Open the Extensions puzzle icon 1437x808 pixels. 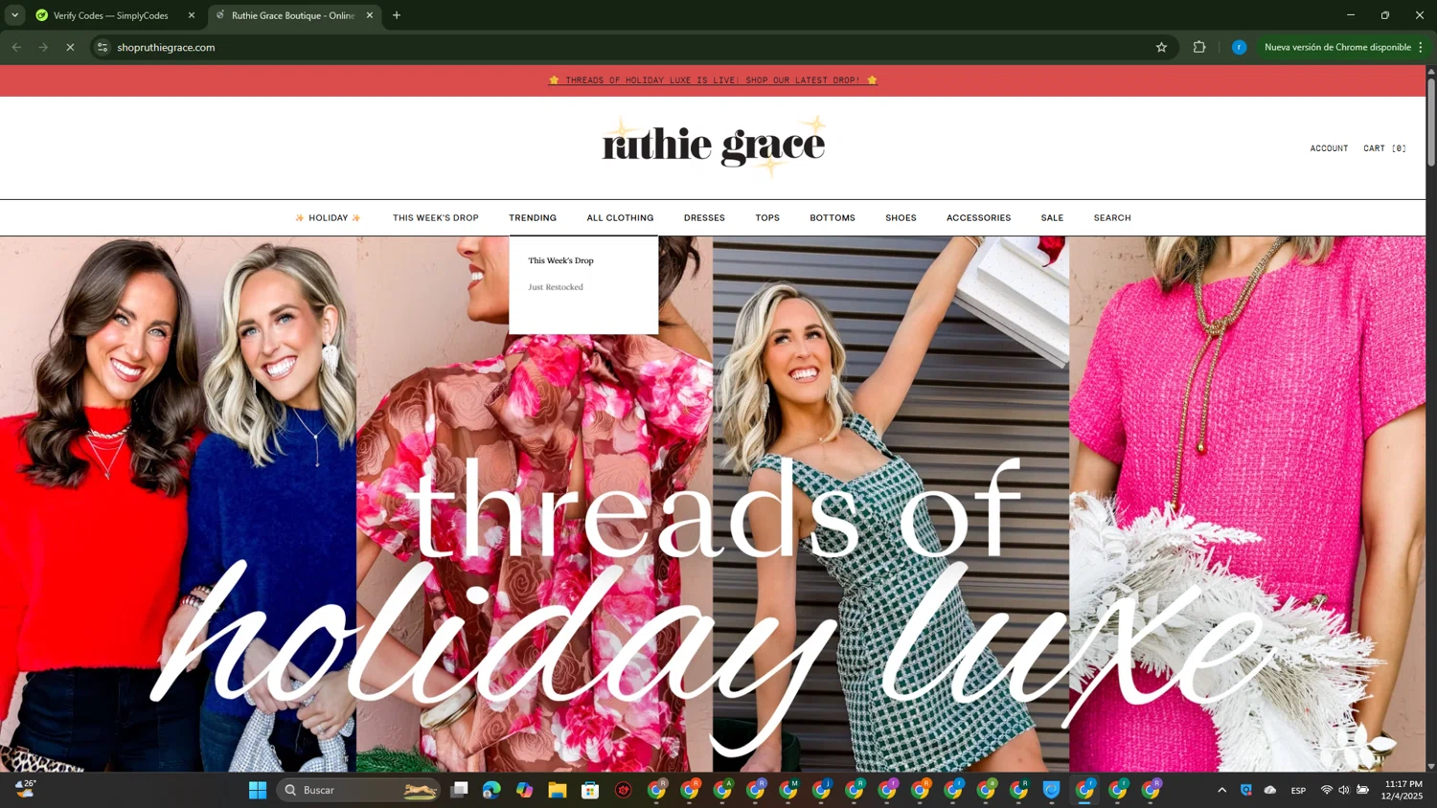click(1199, 47)
